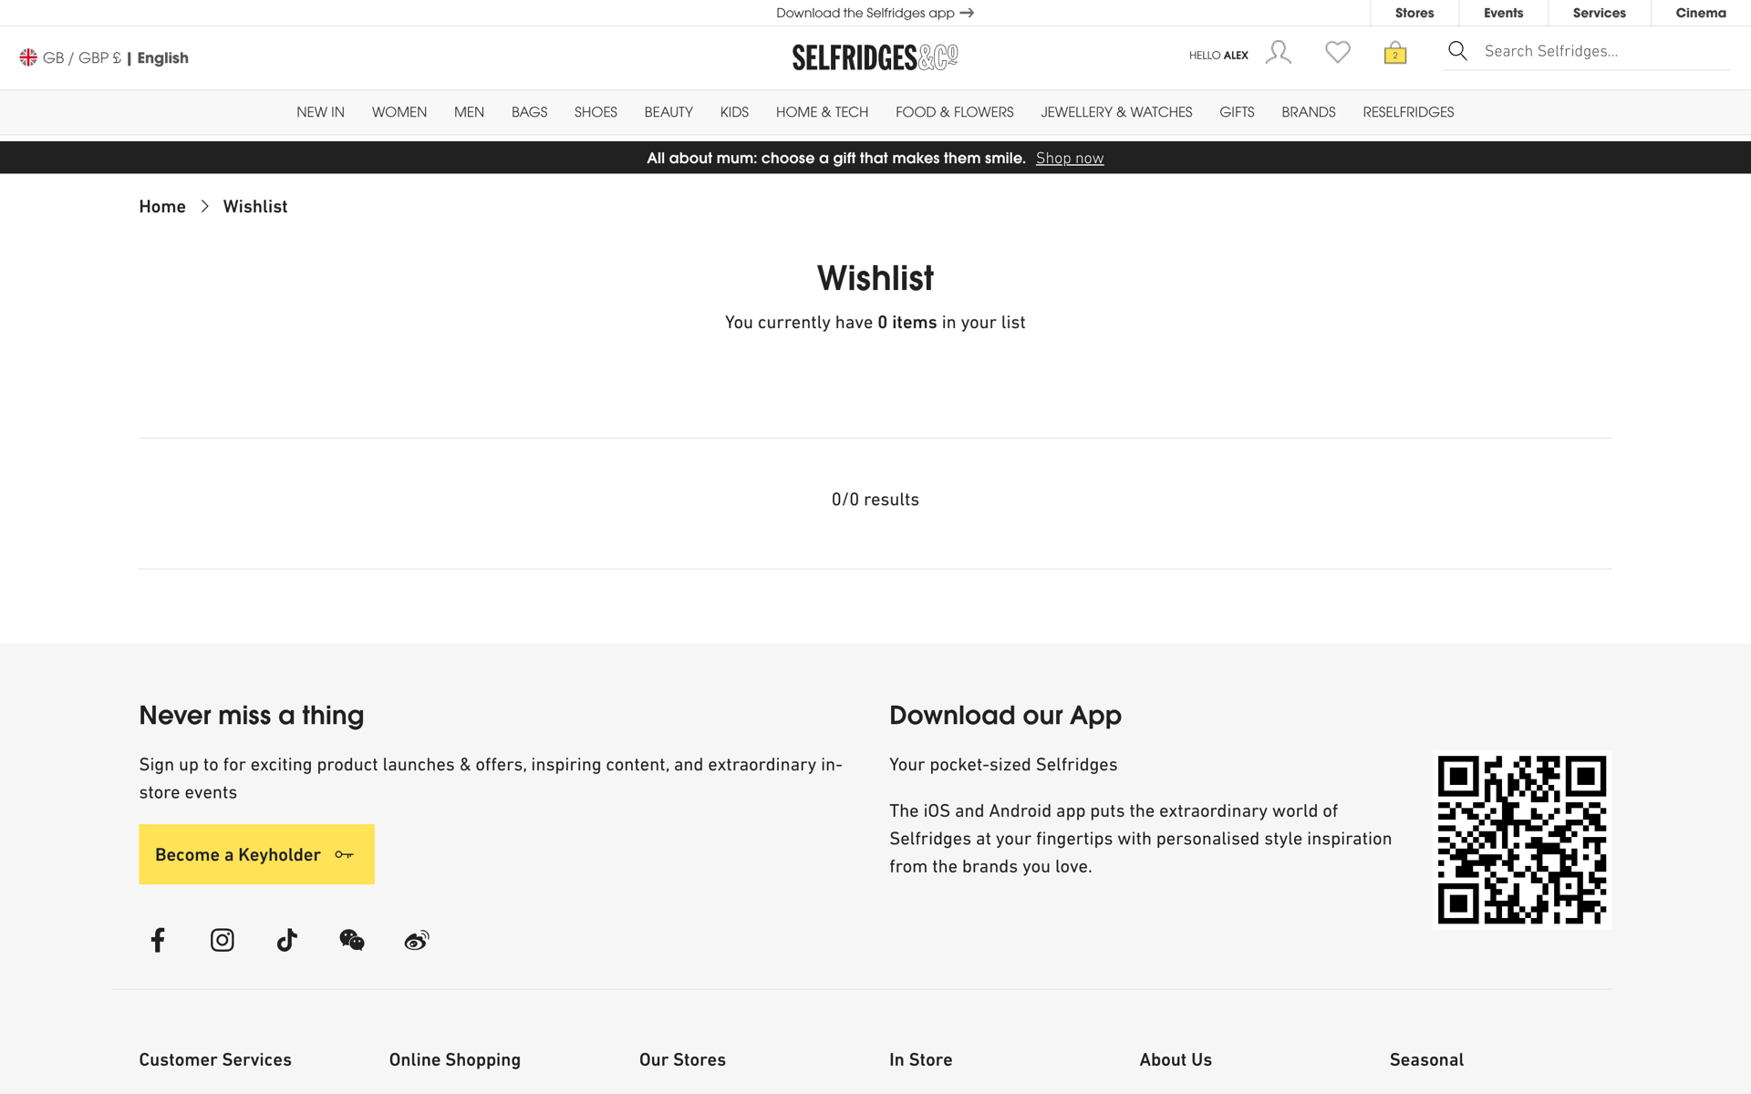The image size is (1751, 1094).
Task: Open the Jewellery & Watches menu
Action: pos(1116,112)
